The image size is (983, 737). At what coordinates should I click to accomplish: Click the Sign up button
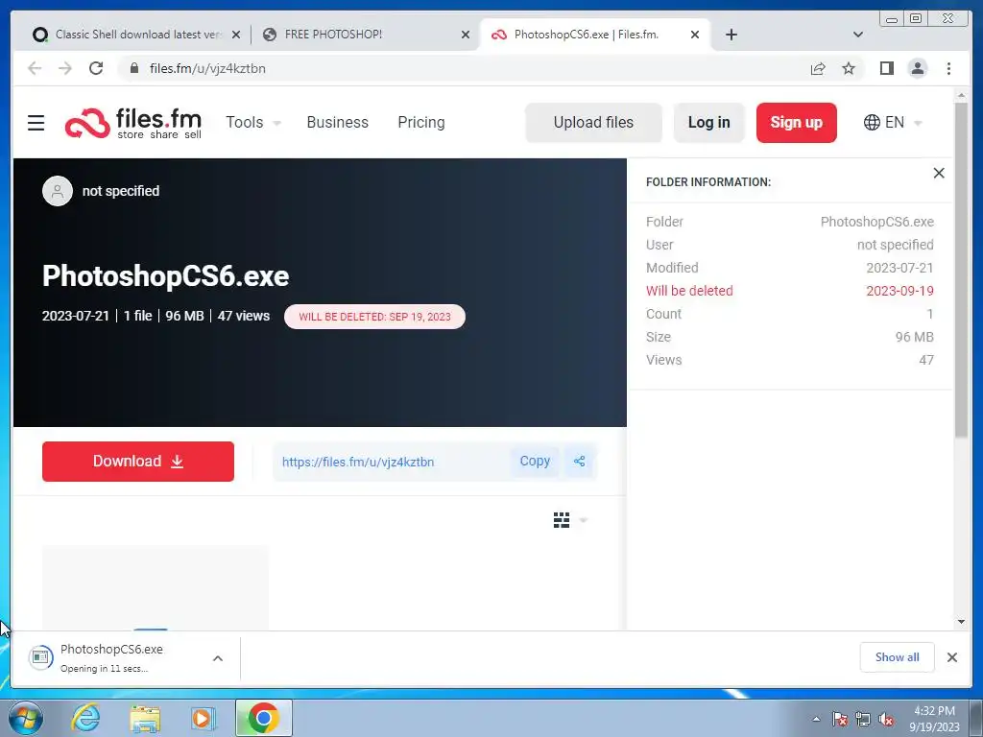tap(796, 123)
